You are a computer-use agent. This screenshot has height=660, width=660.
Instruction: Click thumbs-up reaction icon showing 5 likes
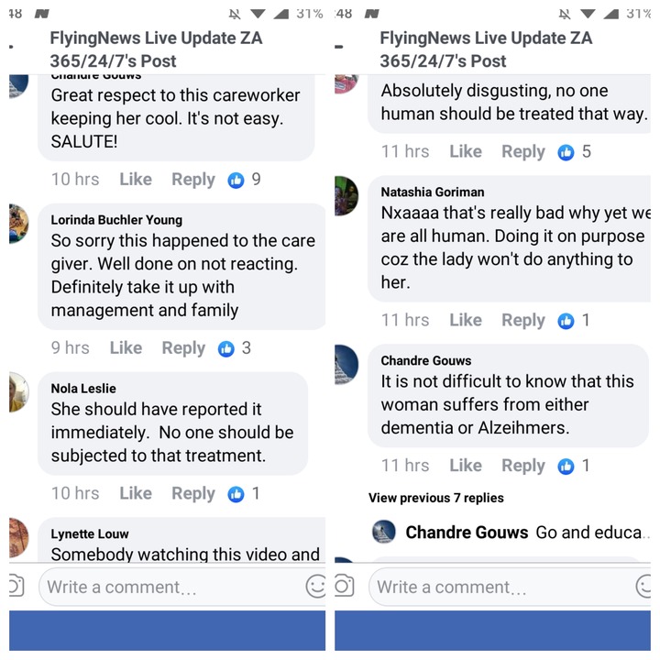(x=566, y=152)
